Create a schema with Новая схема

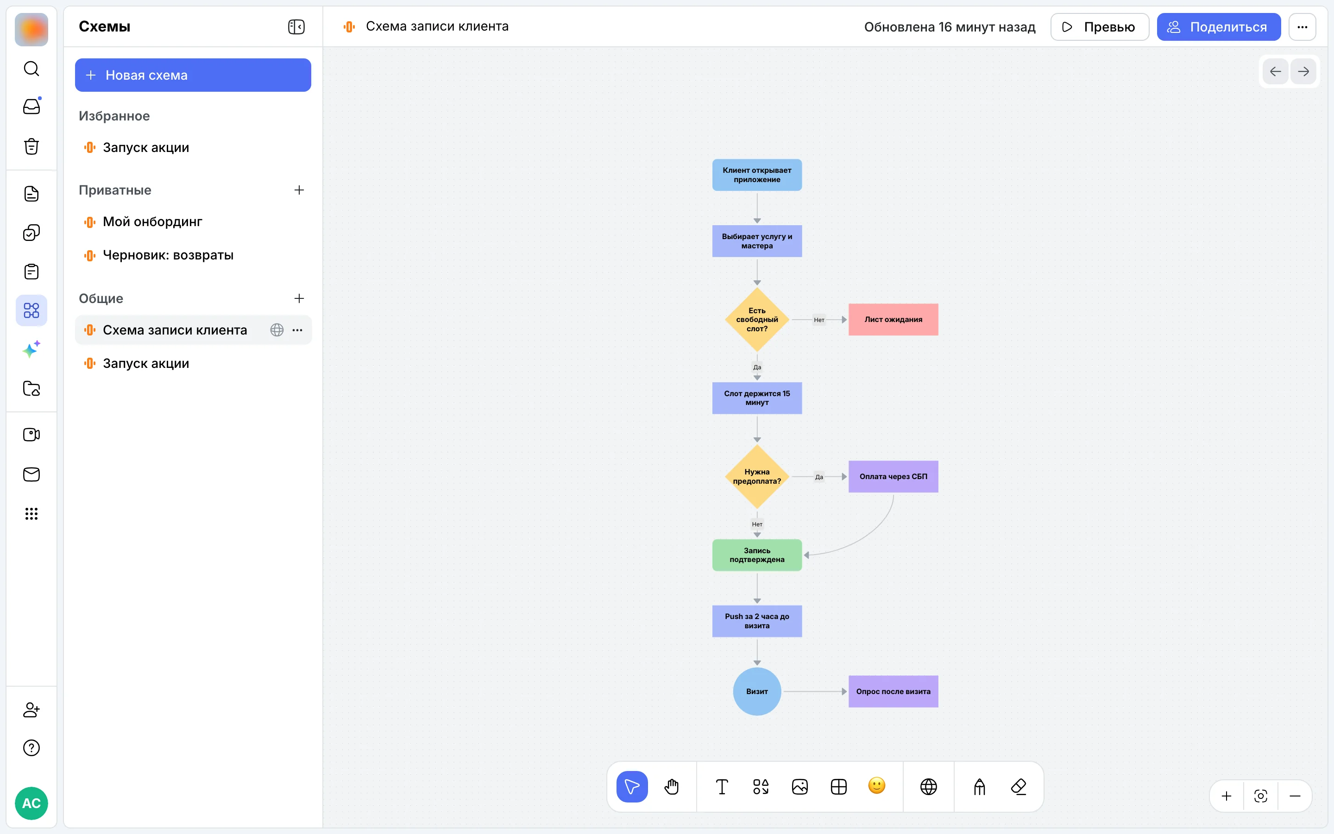click(x=193, y=75)
